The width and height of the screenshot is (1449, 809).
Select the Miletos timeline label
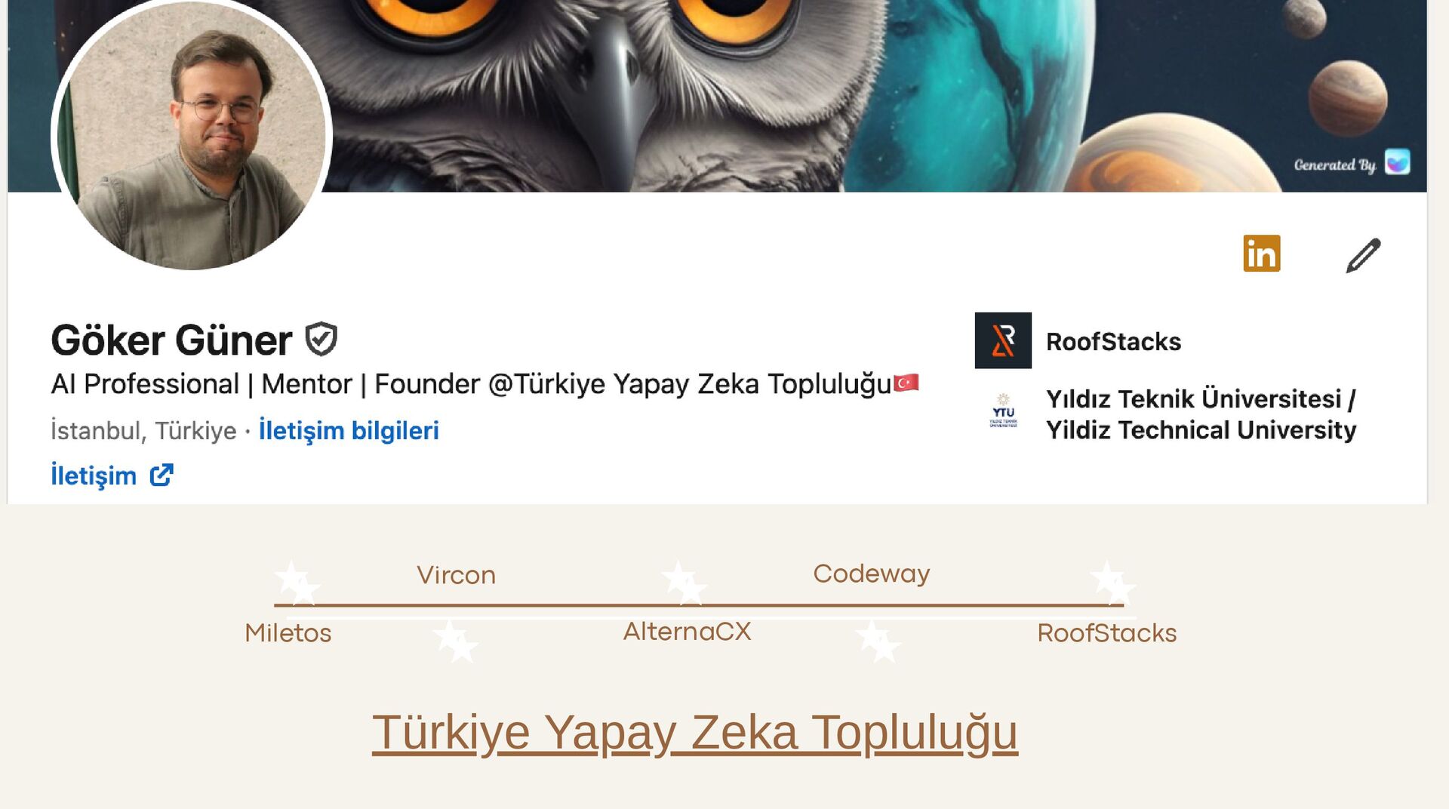click(x=288, y=632)
